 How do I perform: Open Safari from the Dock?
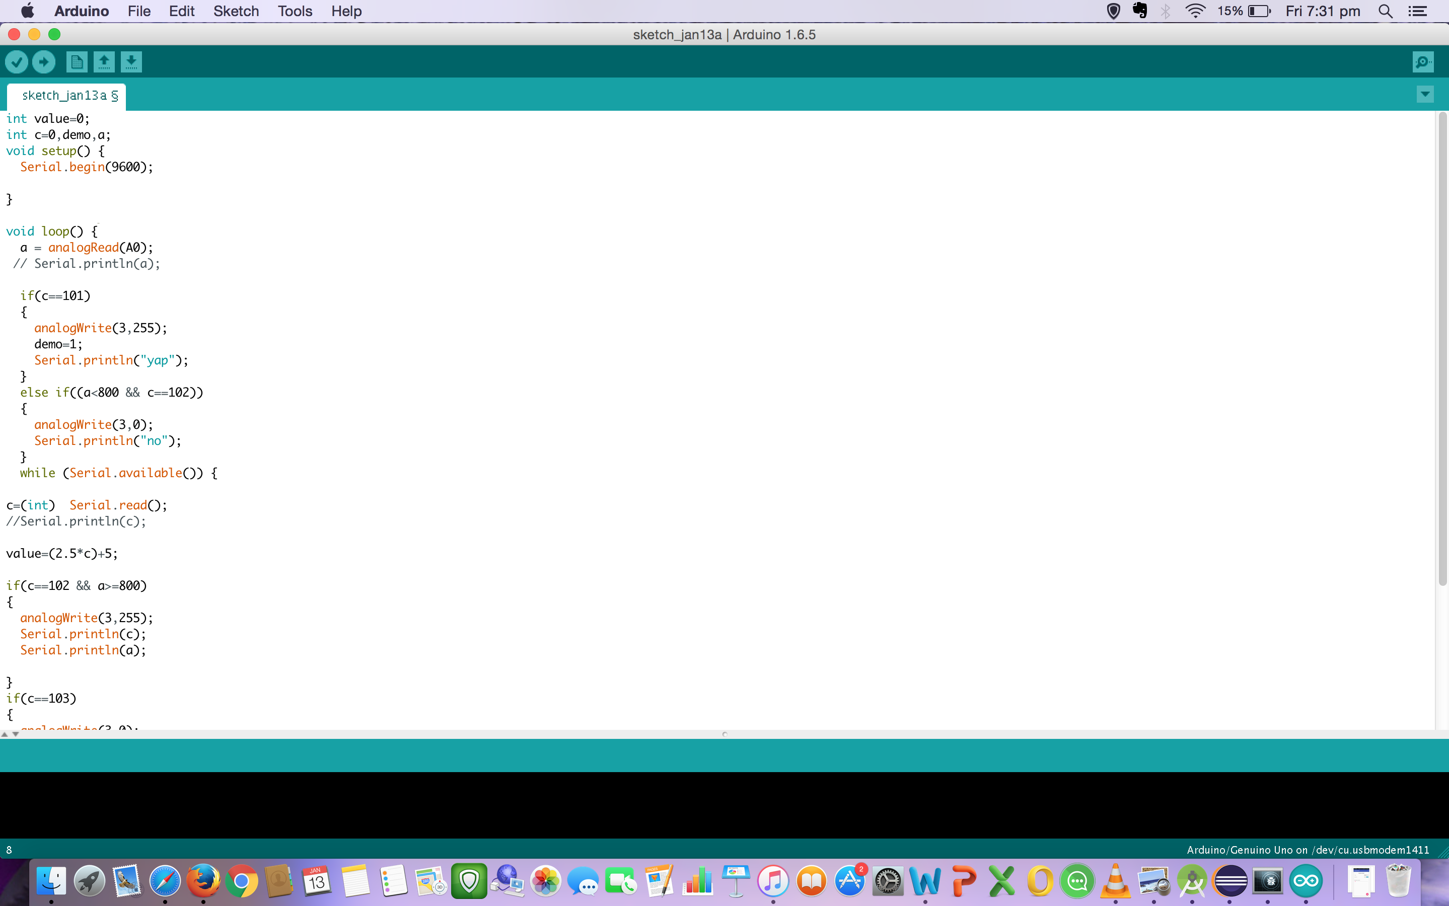(165, 881)
